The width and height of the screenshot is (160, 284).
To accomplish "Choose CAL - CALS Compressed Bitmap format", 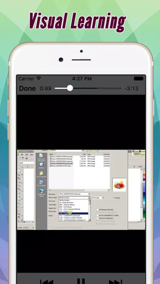I will (74, 209).
